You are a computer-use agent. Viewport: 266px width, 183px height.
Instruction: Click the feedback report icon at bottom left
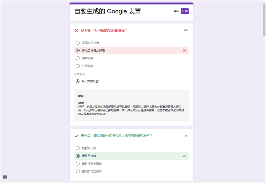click(5, 177)
